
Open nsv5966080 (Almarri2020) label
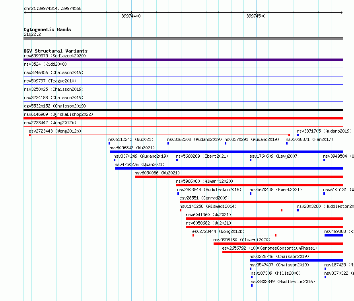tap(204, 181)
